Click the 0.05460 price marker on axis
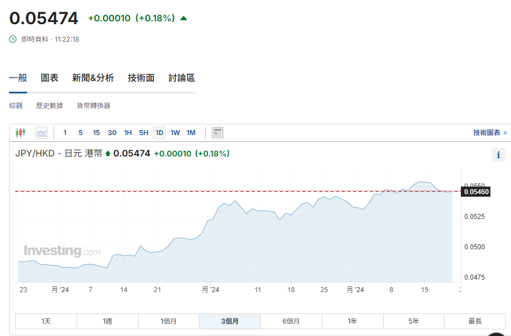 tap(477, 192)
